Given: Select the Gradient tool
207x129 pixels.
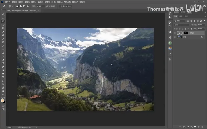Looking at the screenshot, I should pyautogui.click(x=3, y=63).
